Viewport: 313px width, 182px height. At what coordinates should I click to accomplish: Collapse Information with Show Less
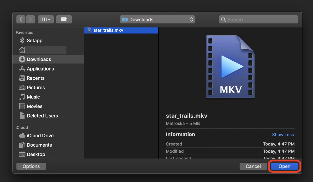point(283,135)
